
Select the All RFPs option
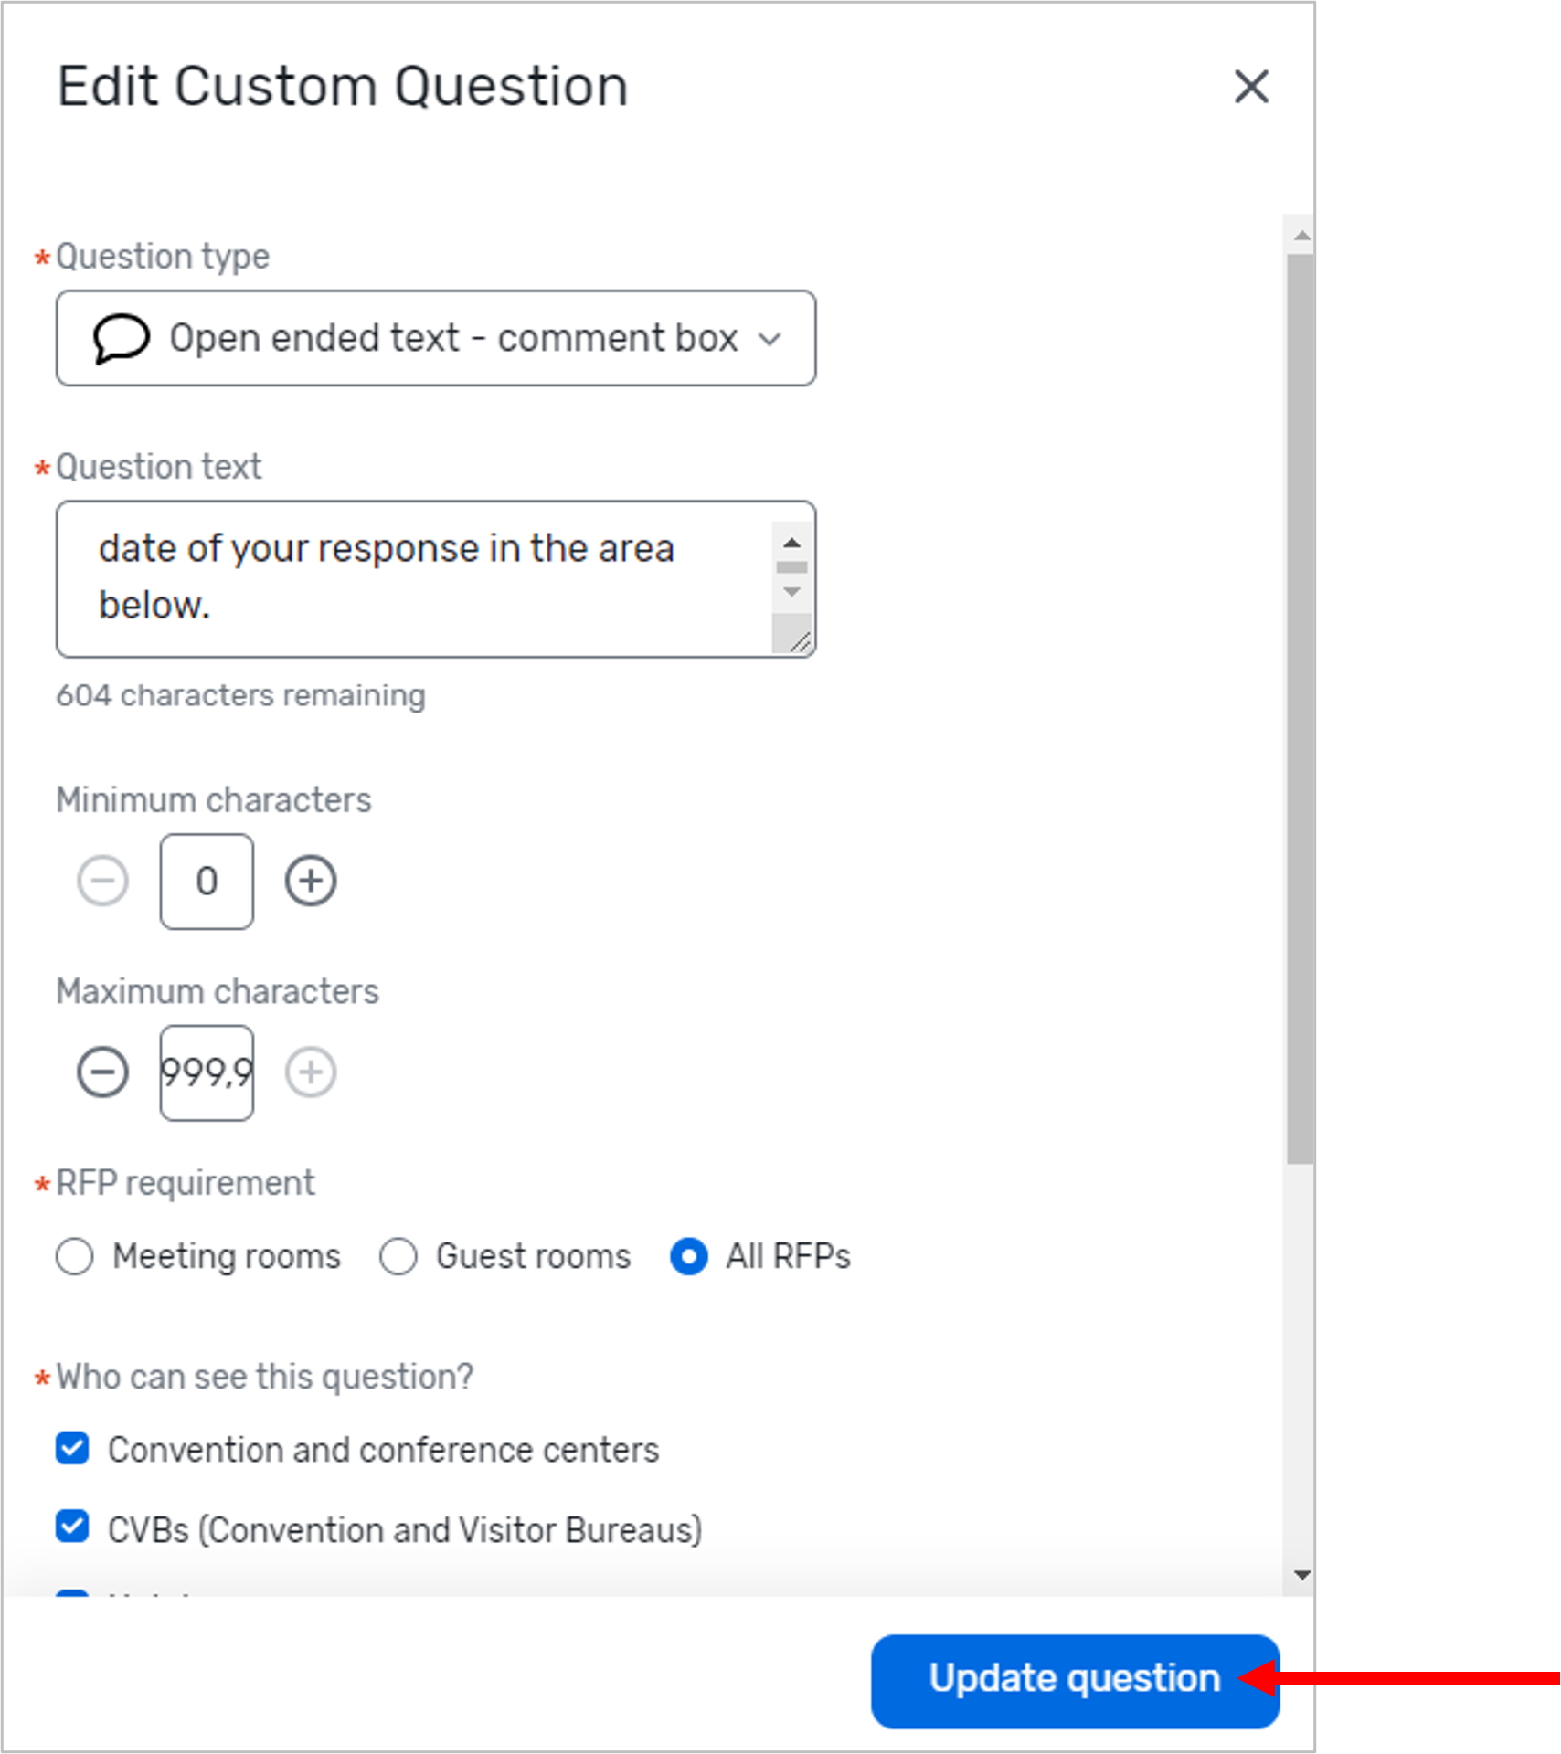(688, 1256)
